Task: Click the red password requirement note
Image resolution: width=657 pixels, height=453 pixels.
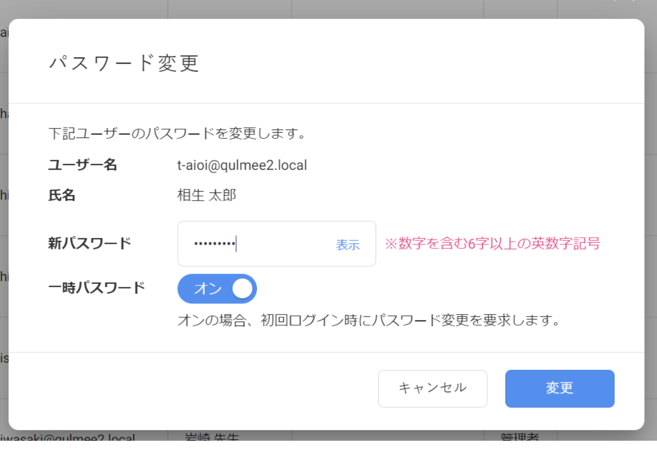Action: [x=492, y=243]
